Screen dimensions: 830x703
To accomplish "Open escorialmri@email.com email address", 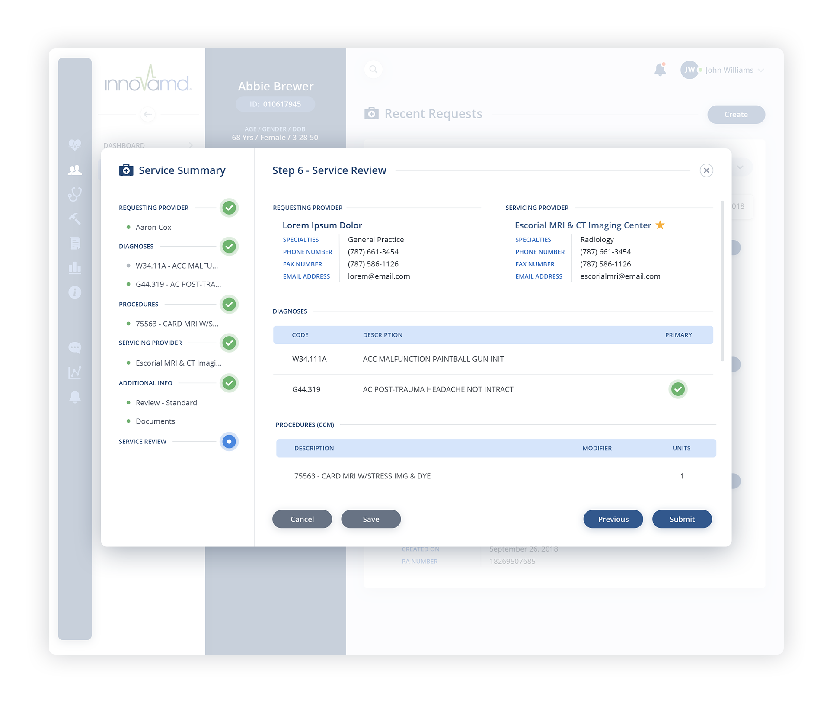I will point(620,276).
